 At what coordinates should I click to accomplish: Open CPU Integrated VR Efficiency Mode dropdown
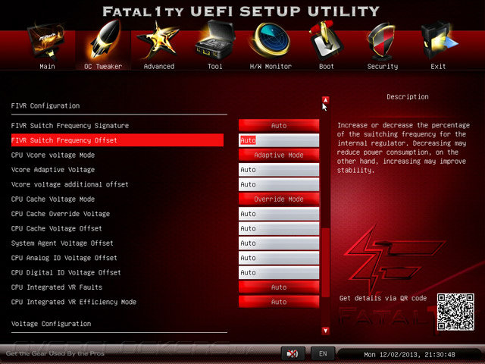(x=279, y=302)
